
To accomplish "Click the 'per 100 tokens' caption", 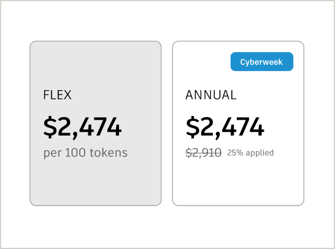I will pos(85,153).
